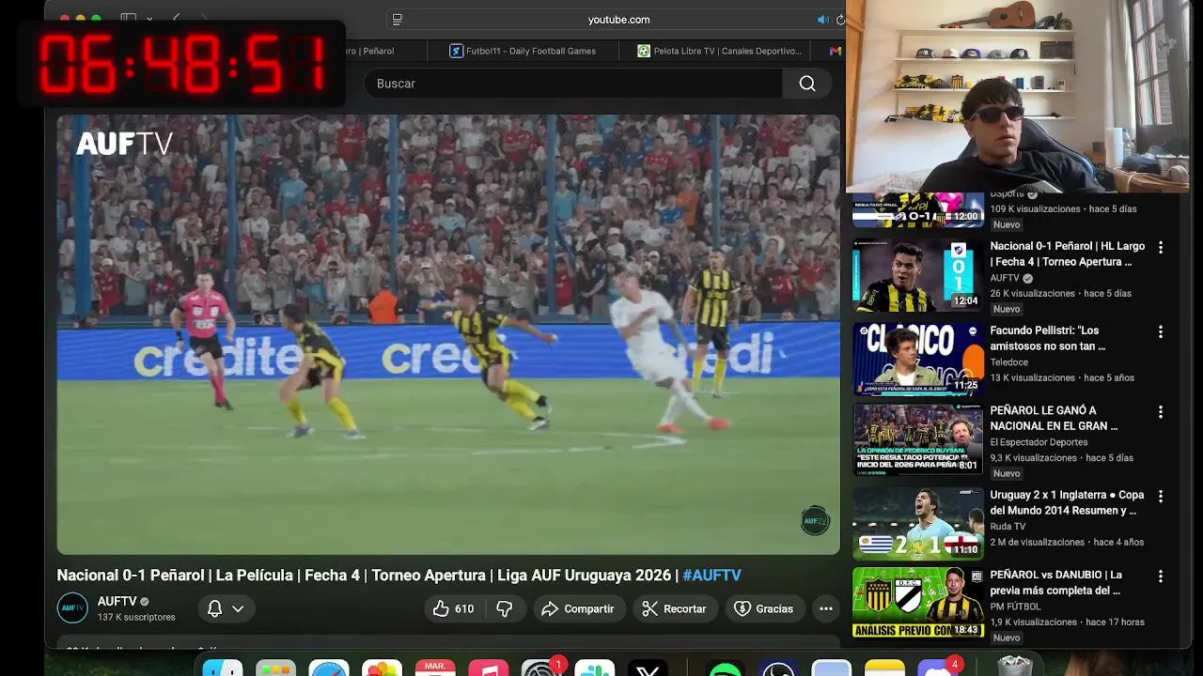Image resolution: width=1203 pixels, height=676 pixels.
Task: Open the 12:04 Nacional 0-1 Peñarol thumbnail
Action: pyautogui.click(x=918, y=276)
